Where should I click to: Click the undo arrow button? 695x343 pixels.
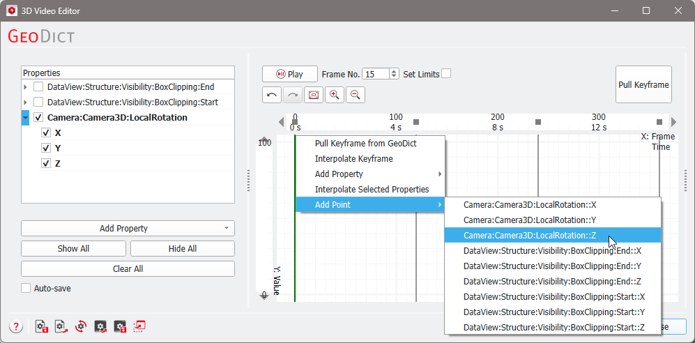coord(272,95)
